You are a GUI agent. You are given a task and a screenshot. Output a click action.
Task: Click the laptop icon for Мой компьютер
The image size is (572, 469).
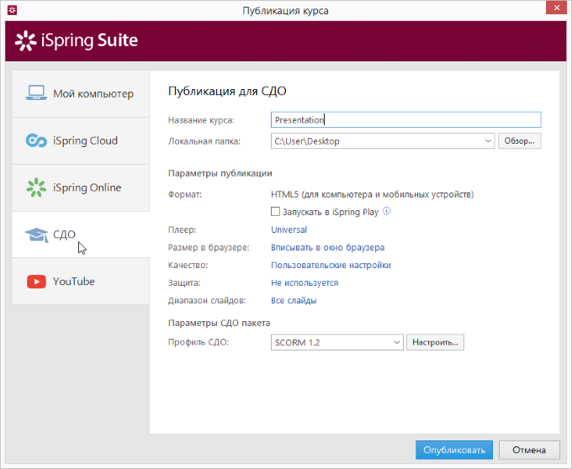(x=36, y=93)
